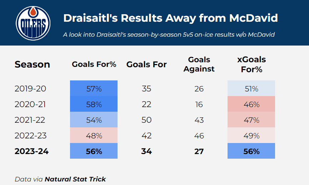309x185 pixels.
Task: Select the Season column header
Action: (32, 64)
